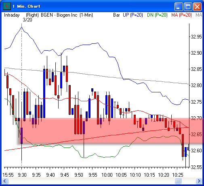This screenshot has height=186, width=204.
Task: Click the 'DN (P=20)' legend label
Action: click(157, 15)
